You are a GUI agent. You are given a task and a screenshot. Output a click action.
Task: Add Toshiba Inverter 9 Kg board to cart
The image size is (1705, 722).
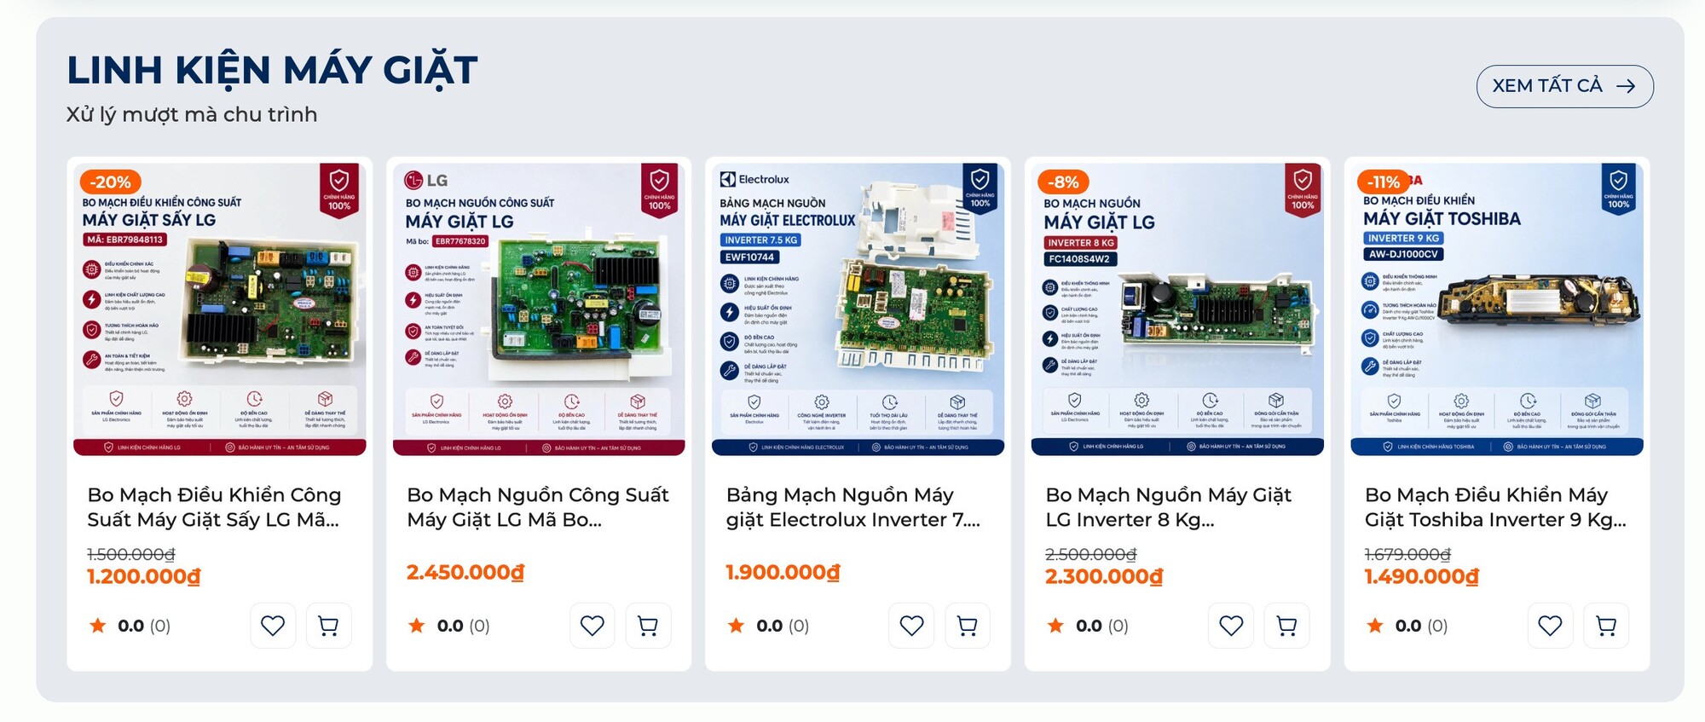(1605, 626)
